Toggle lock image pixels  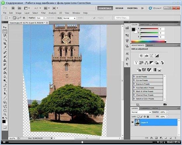pos(142,117)
